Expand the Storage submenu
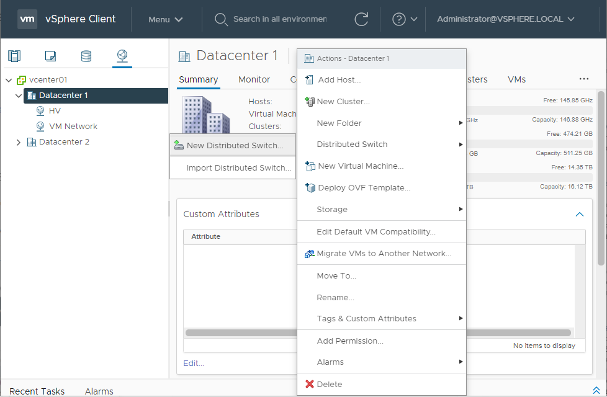Image resolution: width=607 pixels, height=397 pixels. [x=381, y=209]
